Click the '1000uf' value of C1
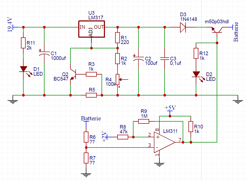The height and width of the screenshot is (181, 246). coord(58,58)
